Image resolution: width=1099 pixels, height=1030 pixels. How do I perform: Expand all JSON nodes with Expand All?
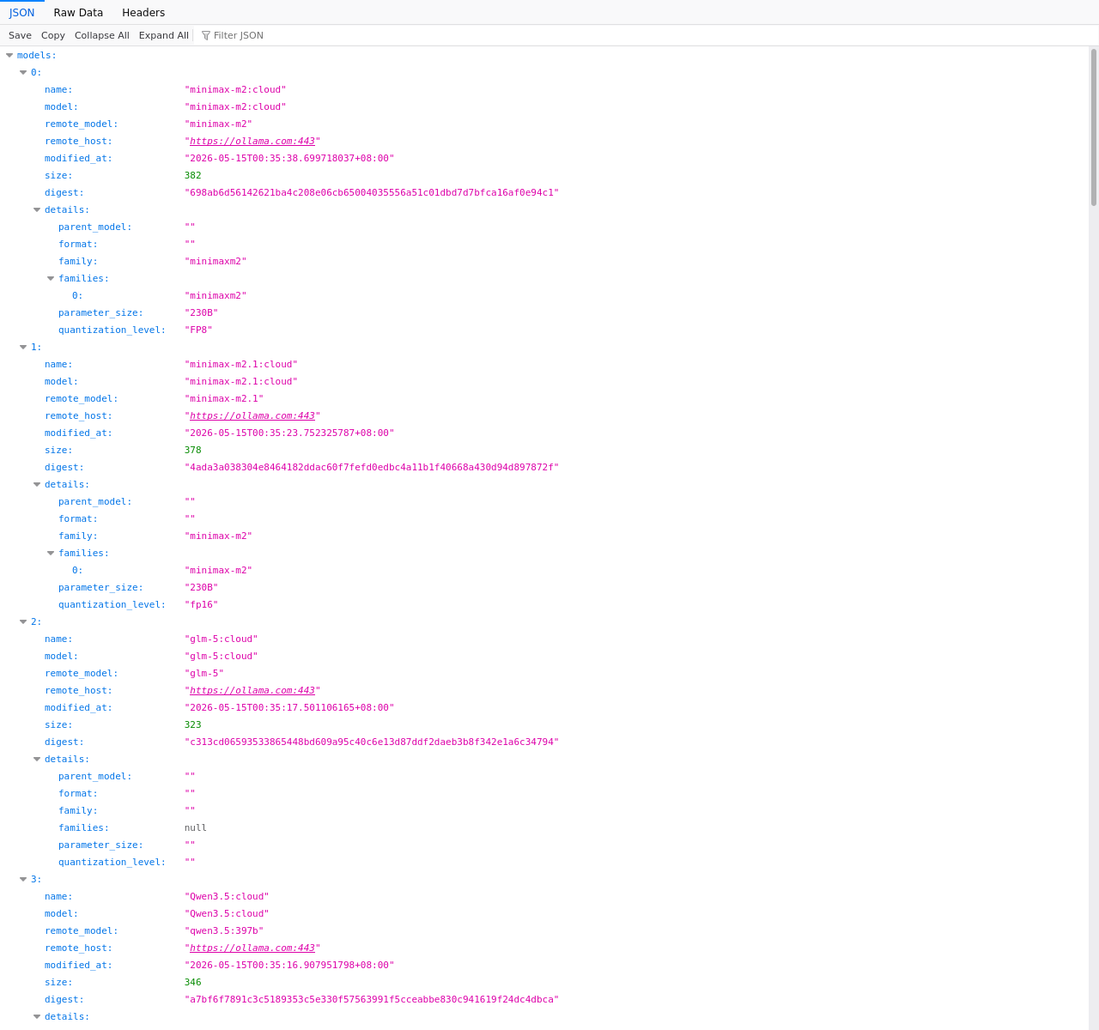coord(164,35)
